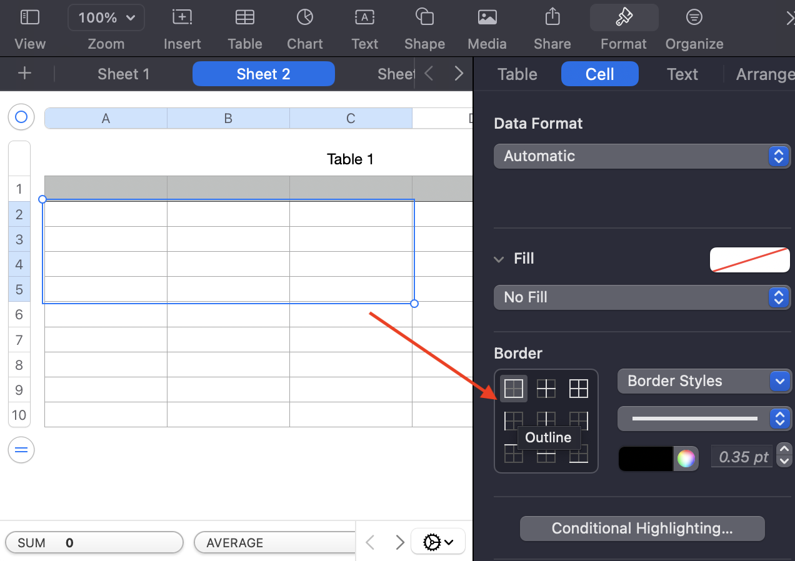Click the Table 1 title text
795x561 pixels.
pyautogui.click(x=350, y=159)
